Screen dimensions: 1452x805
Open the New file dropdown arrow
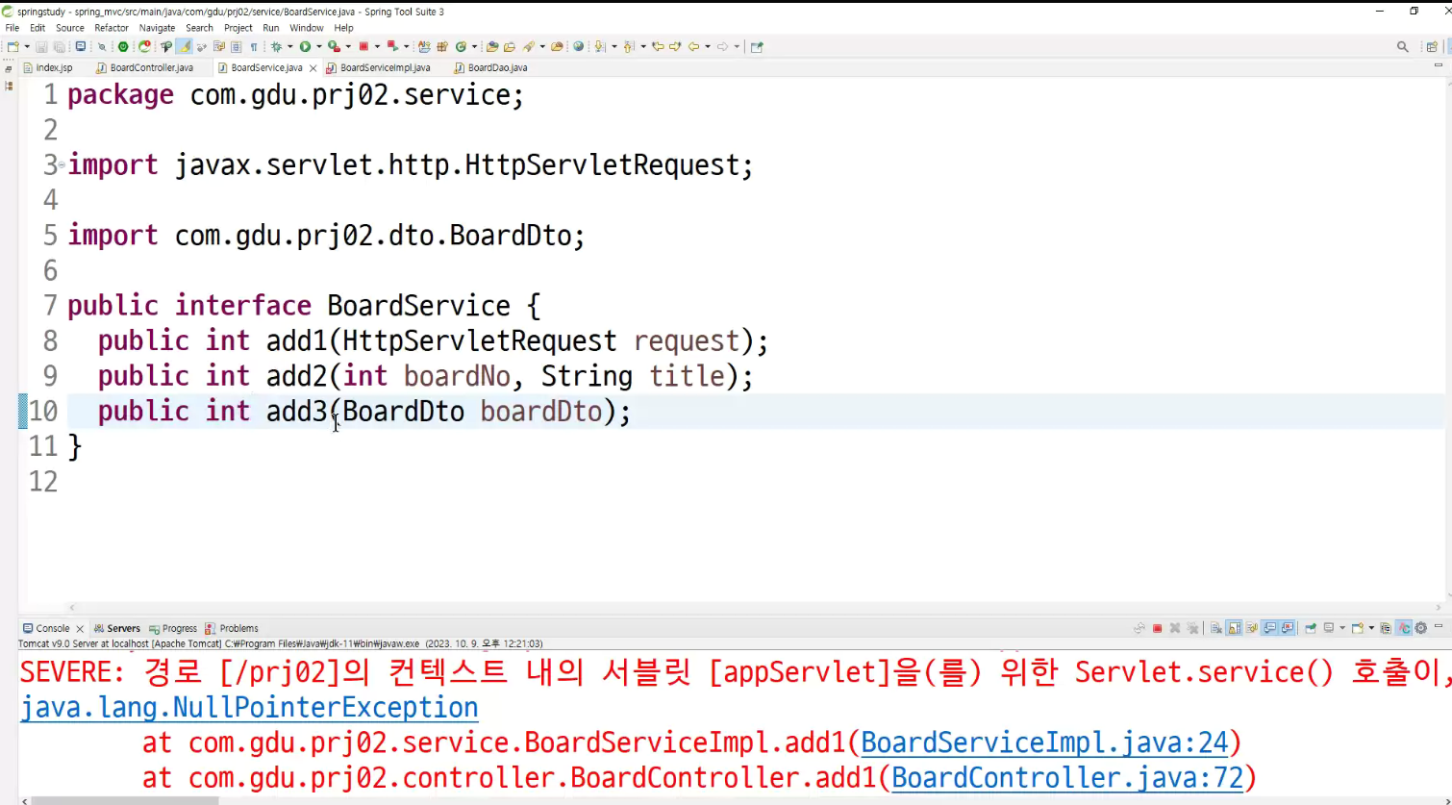click(x=27, y=46)
